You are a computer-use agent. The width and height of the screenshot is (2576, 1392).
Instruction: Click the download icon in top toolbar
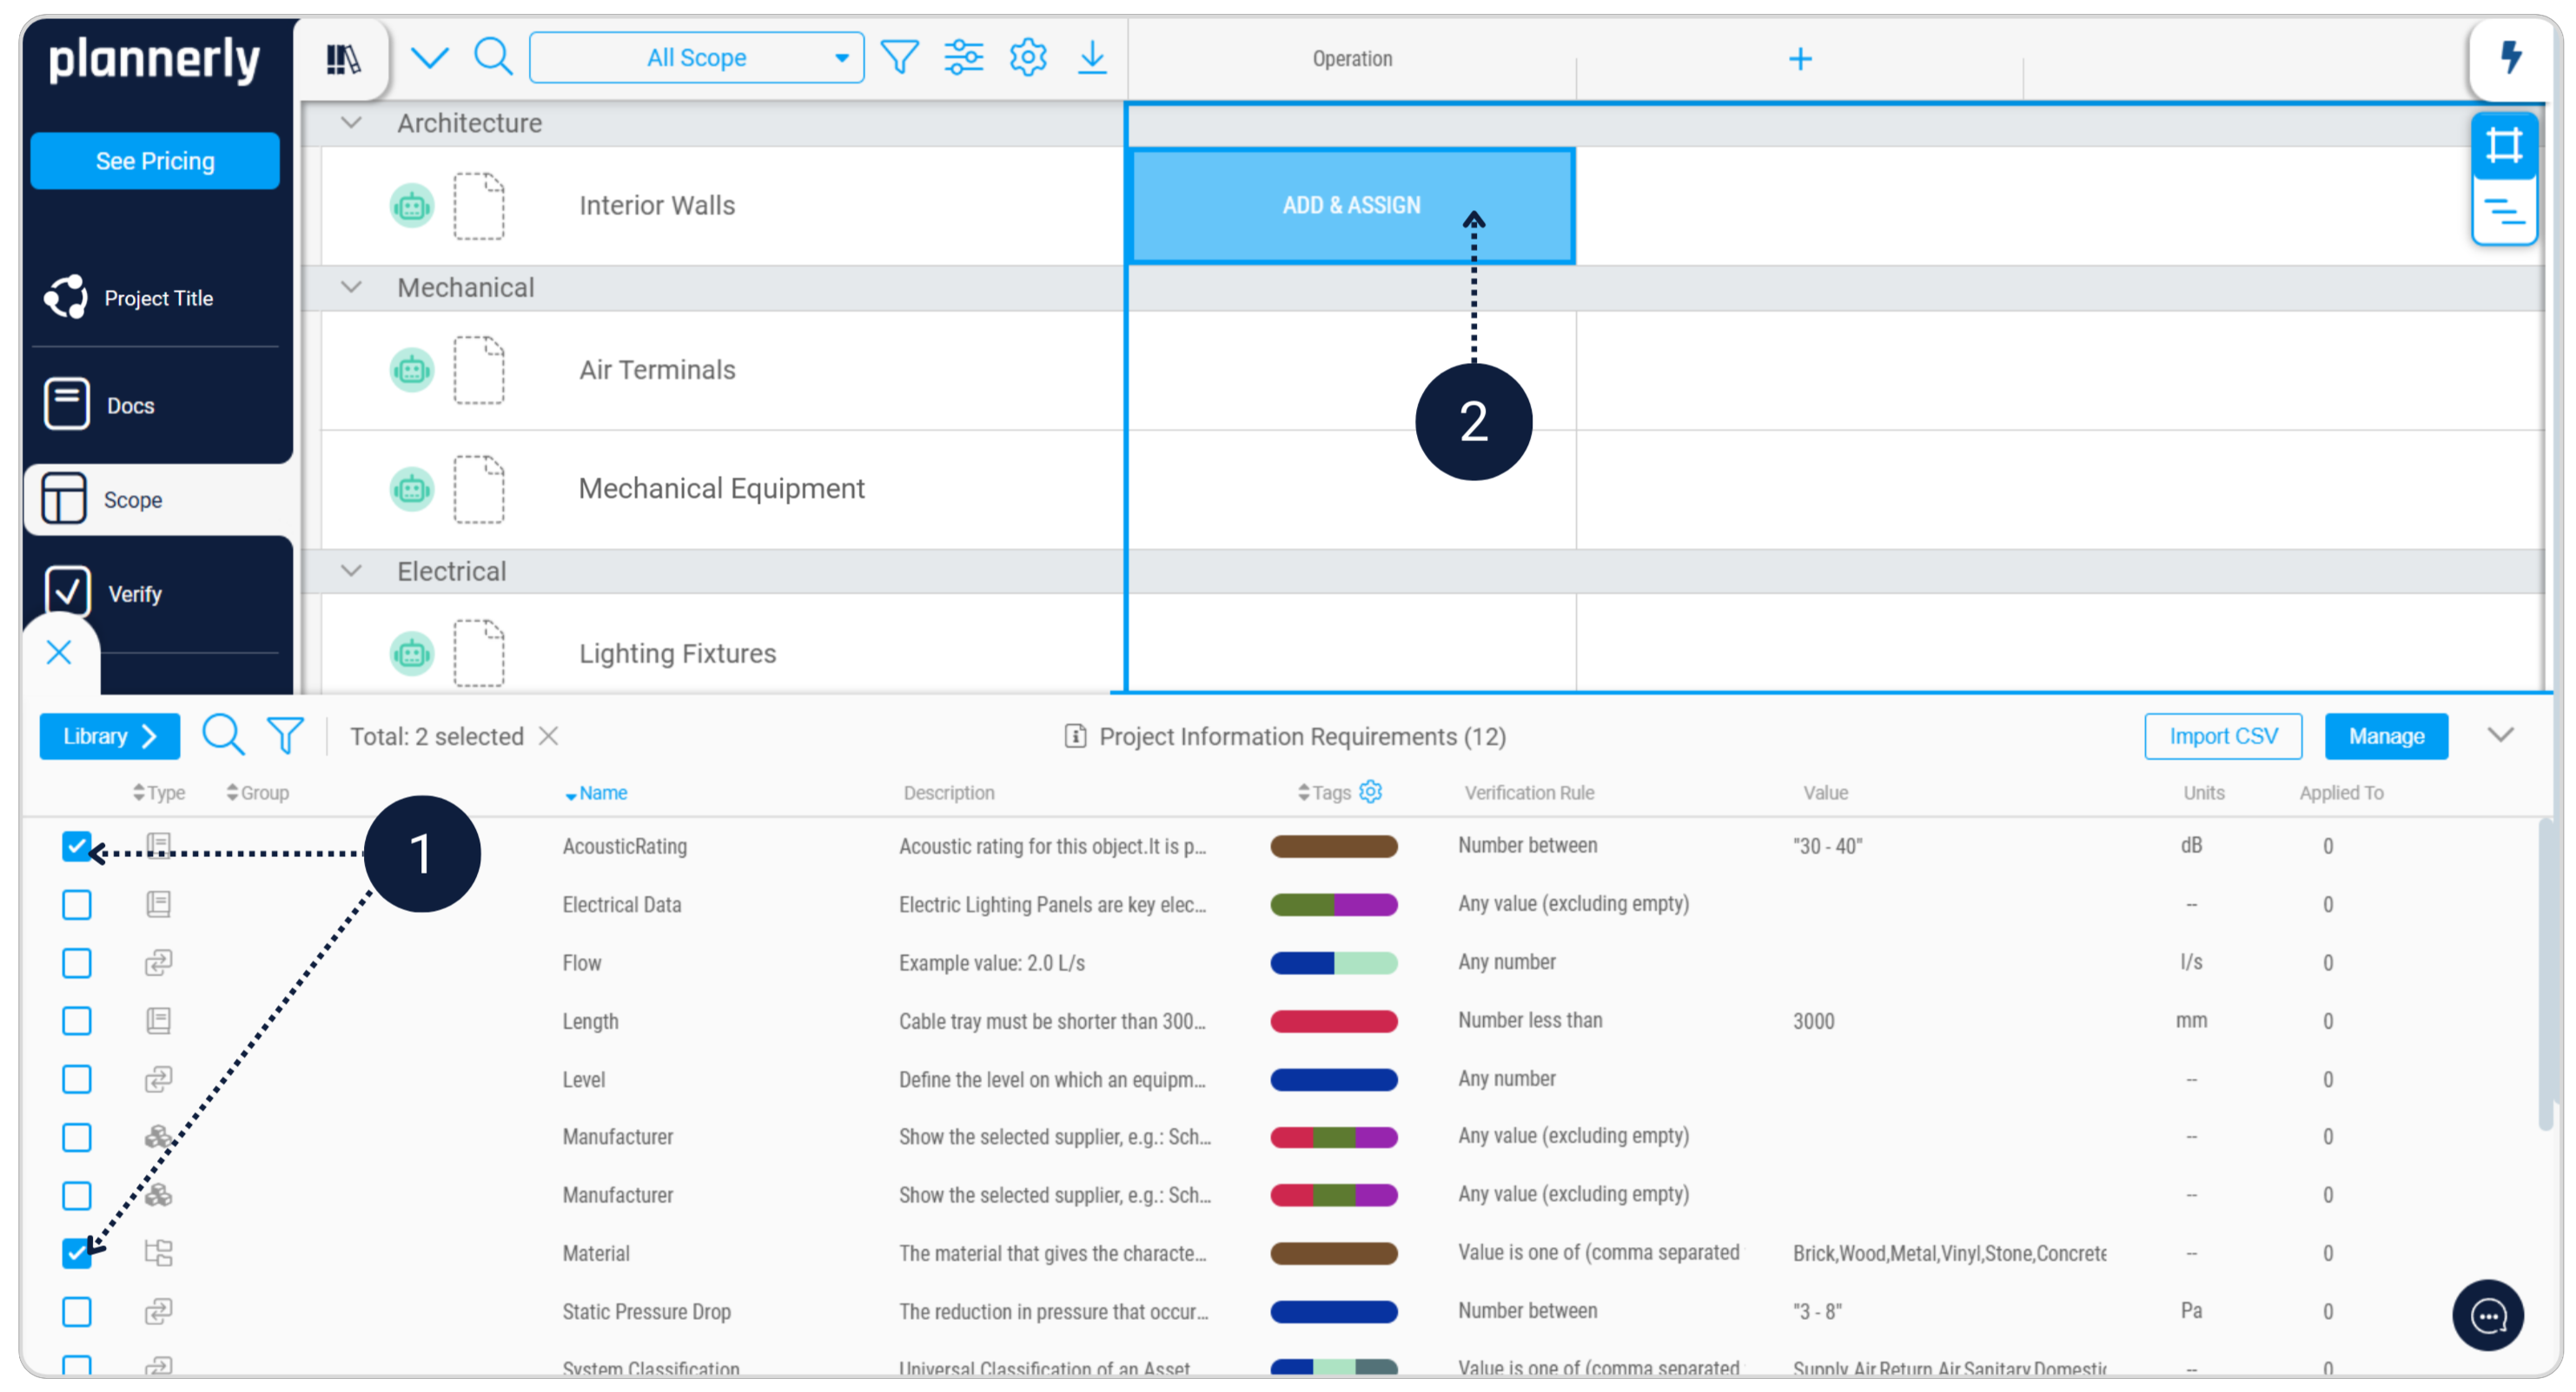[1092, 57]
